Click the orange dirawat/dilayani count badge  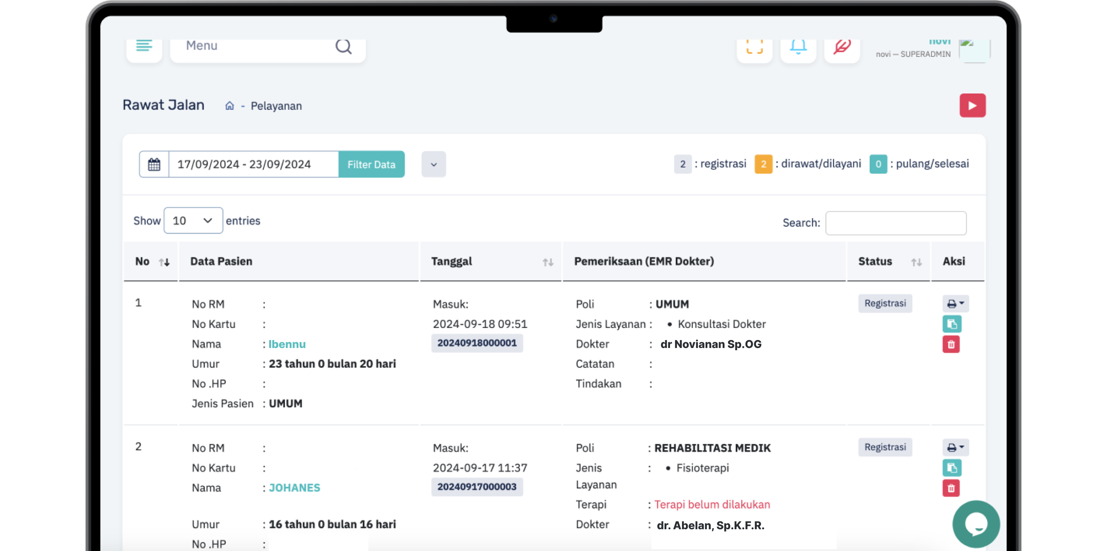[763, 164]
